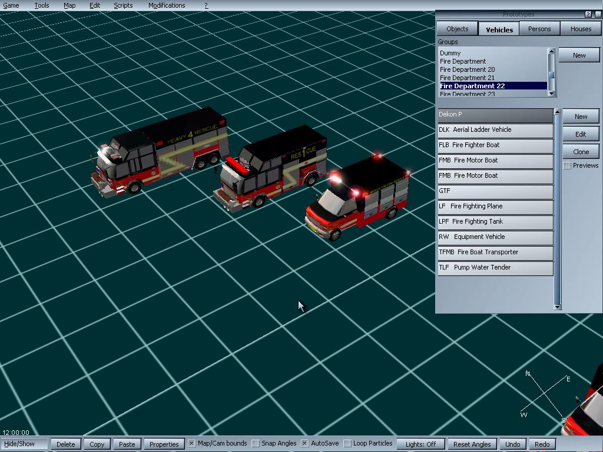Enable the Snap Angles checkbox
Screen dimensions: 603x452
point(255,444)
